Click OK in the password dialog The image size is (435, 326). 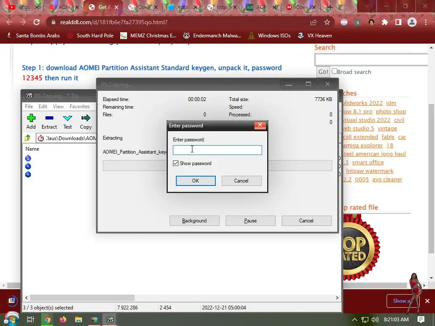195,181
